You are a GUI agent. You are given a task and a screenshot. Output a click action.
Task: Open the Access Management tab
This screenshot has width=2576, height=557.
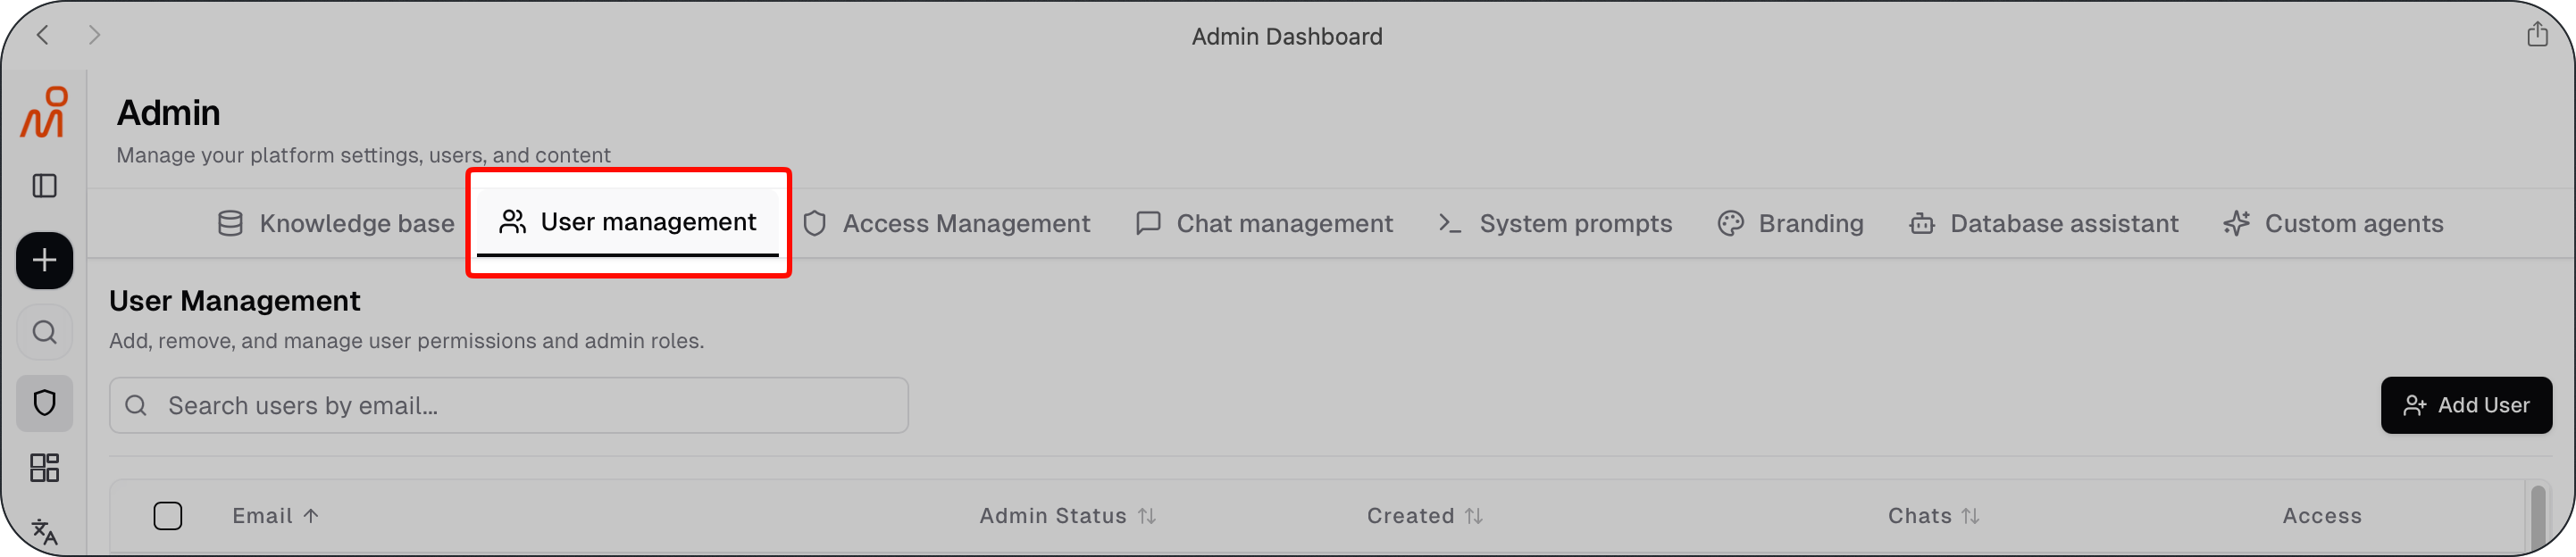coord(946,223)
